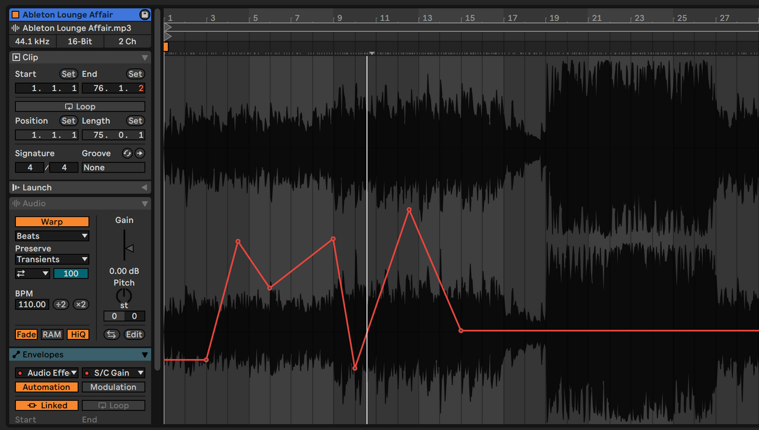Screen dimensions: 759x430
Task: Select the highest red envelope breakpoint
Action: (409, 209)
